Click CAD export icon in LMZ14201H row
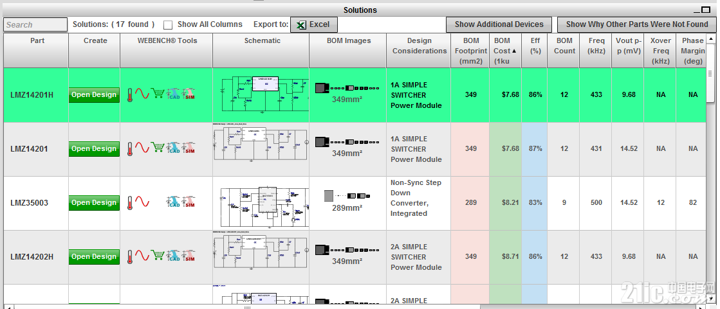 (174, 94)
